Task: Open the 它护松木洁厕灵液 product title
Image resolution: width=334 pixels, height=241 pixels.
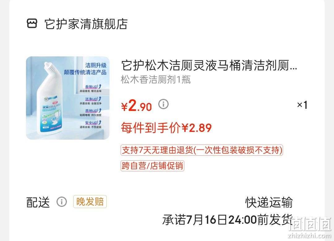Action: coord(209,65)
